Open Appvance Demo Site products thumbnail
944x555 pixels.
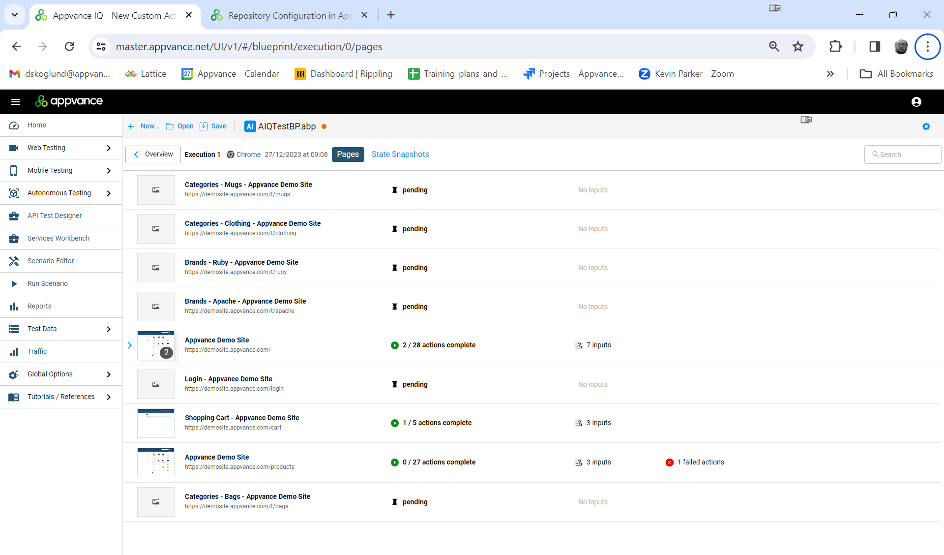156,462
